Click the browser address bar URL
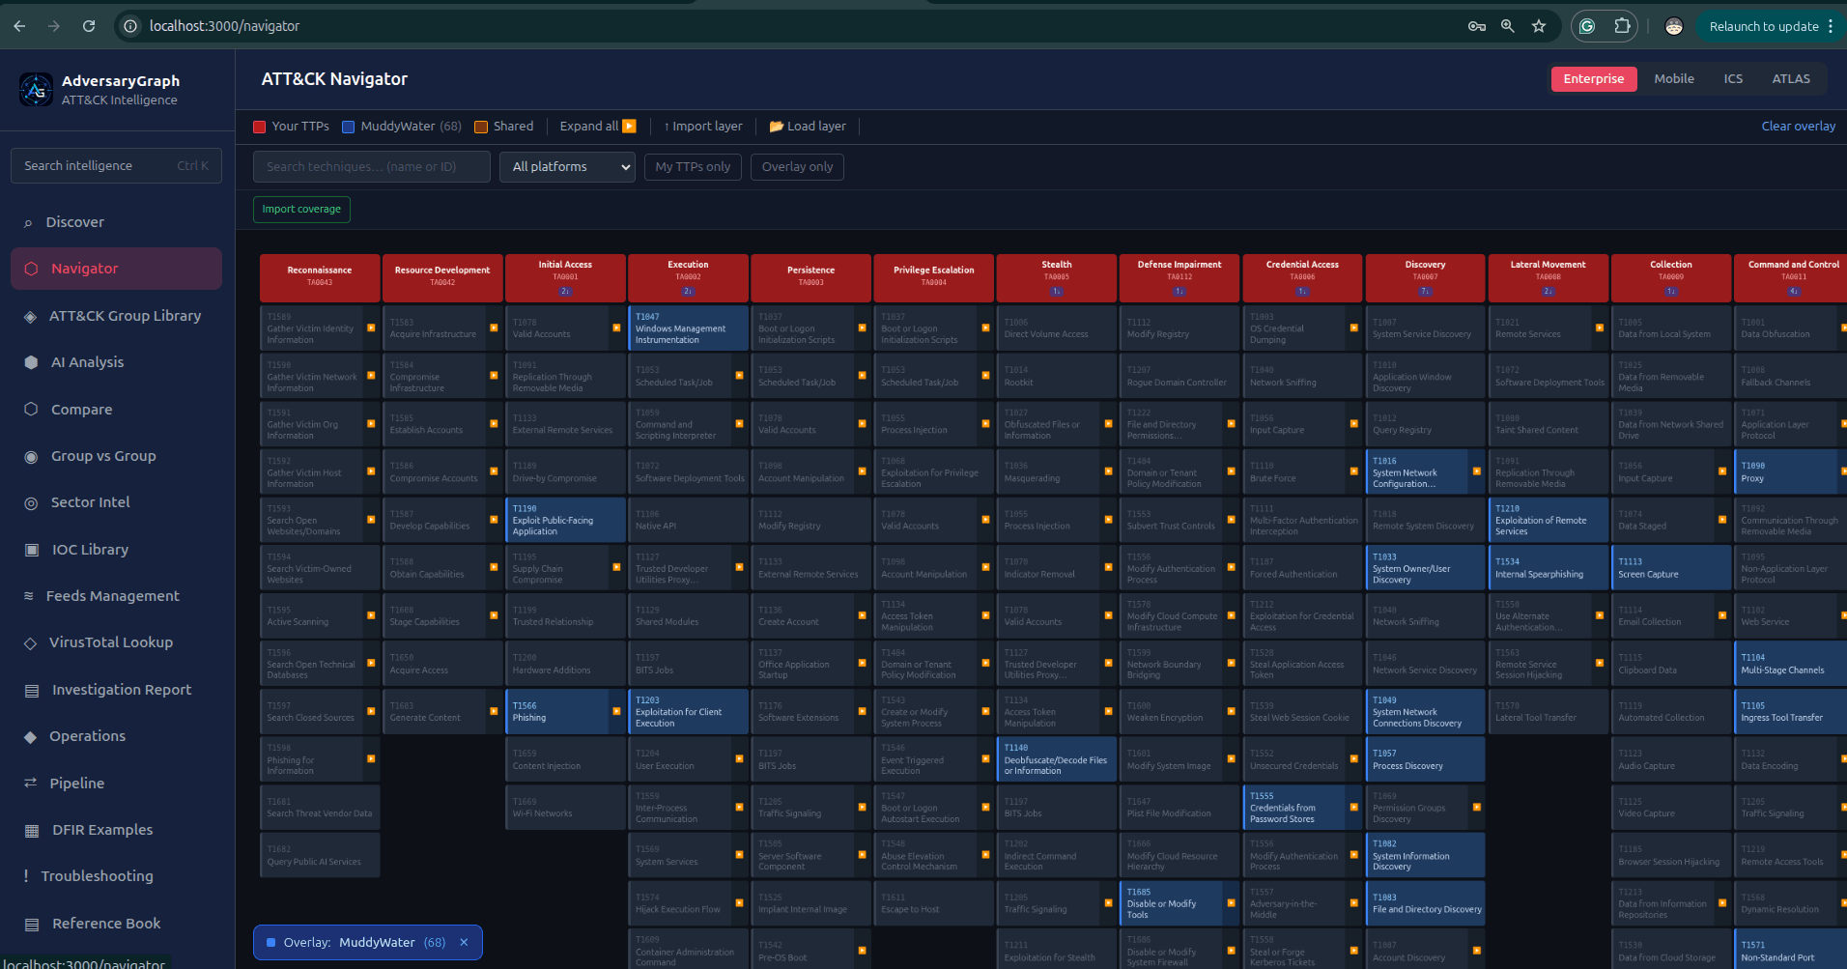The width and height of the screenshot is (1847, 969). pyautogui.click(x=224, y=26)
